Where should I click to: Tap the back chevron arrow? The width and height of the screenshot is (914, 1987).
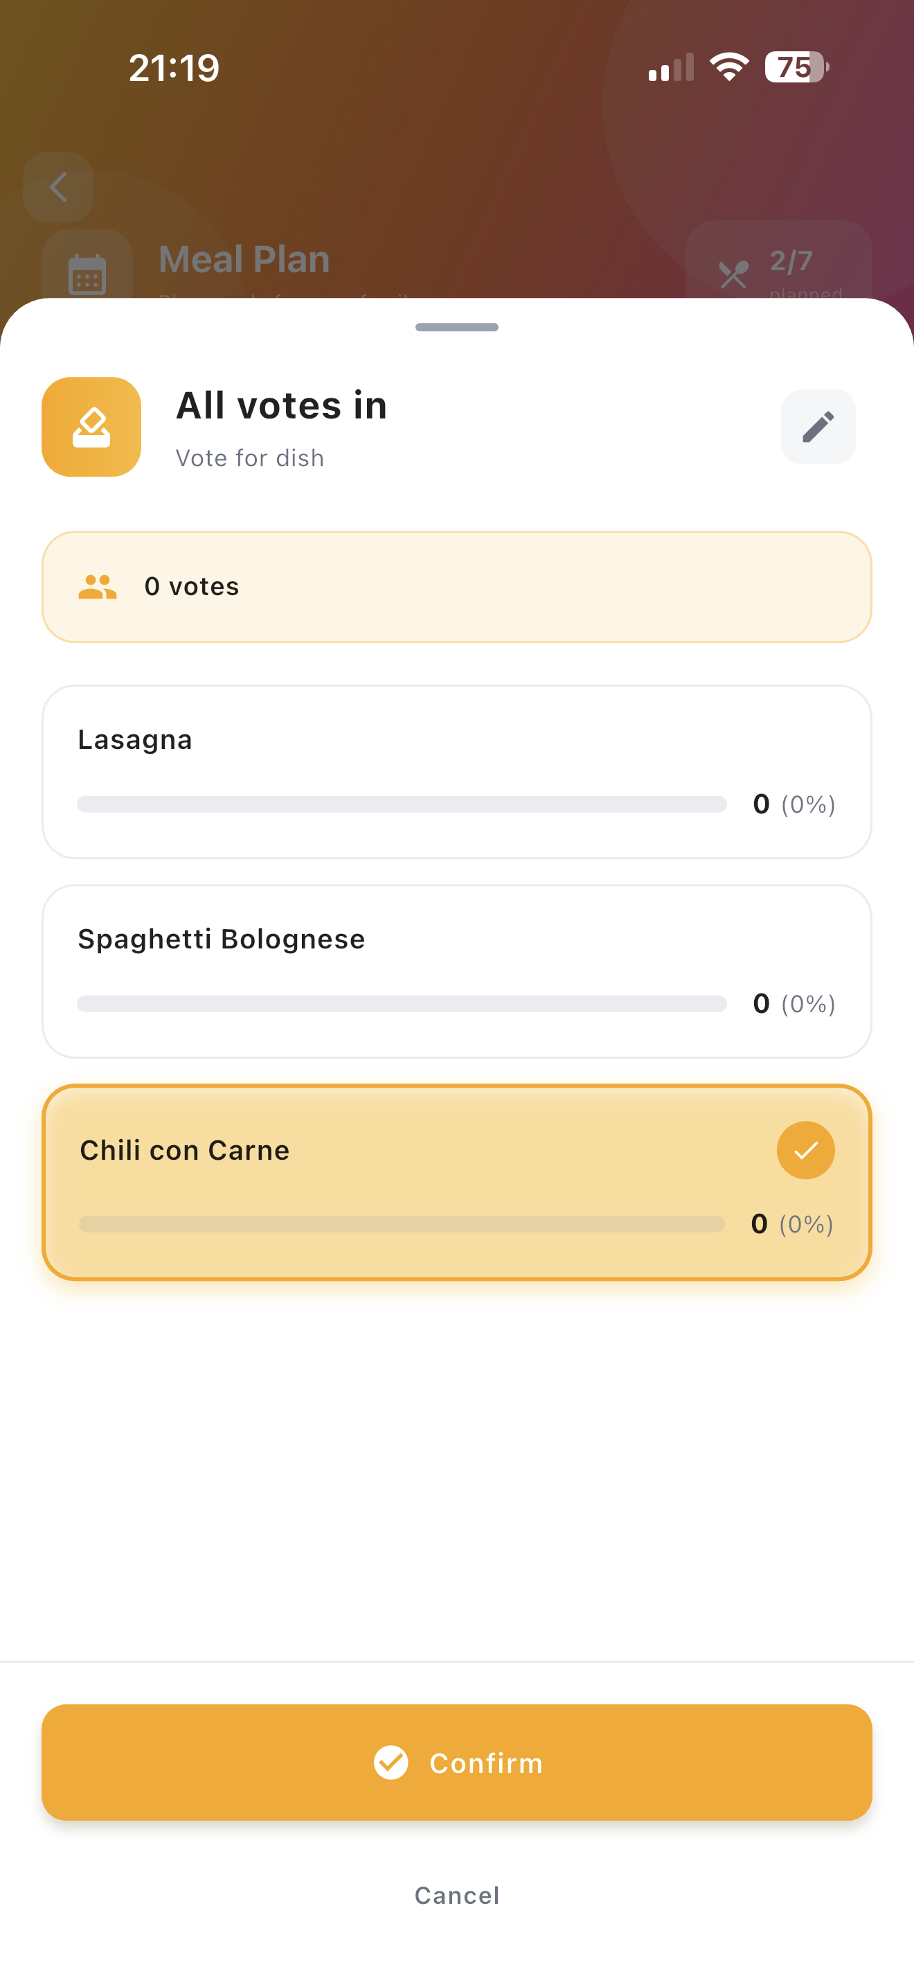tap(59, 188)
